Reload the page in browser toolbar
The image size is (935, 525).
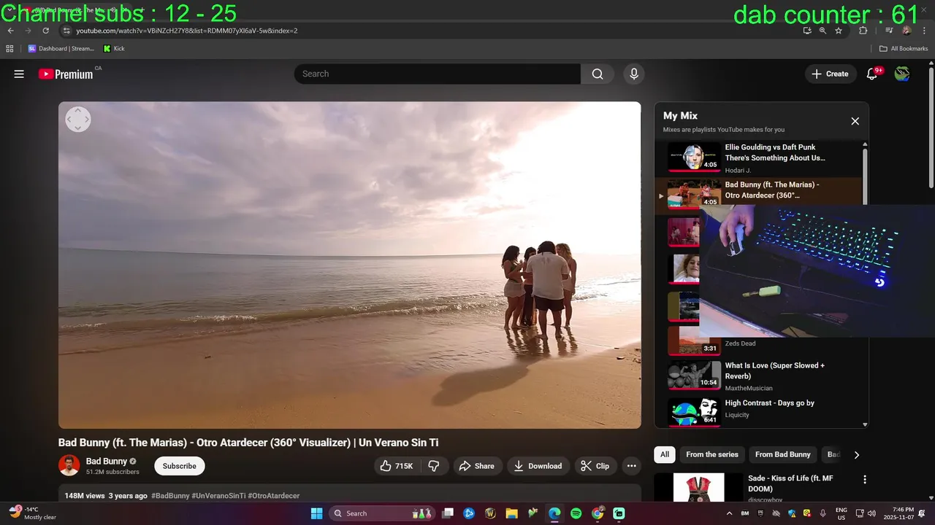(46, 31)
